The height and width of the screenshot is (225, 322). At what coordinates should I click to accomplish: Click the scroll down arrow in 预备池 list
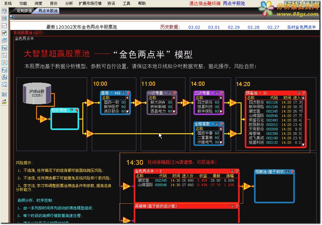tap(303, 145)
